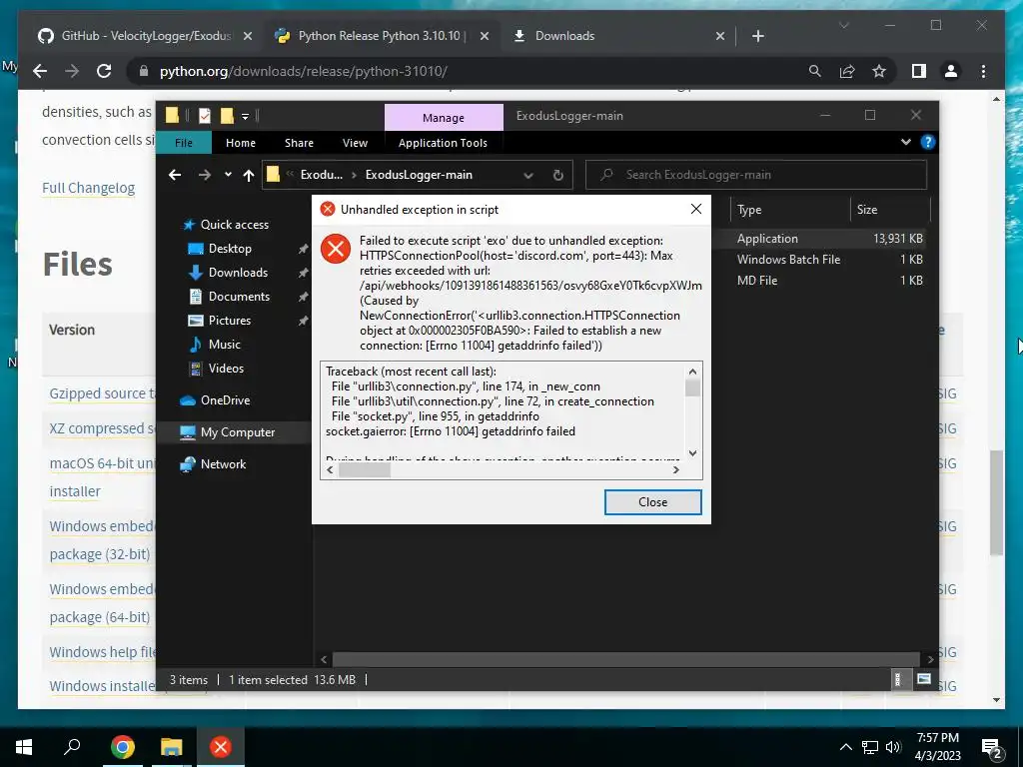The image size is (1023, 767).
Task: Go forward in File Explorer
Action: [x=204, y=175]
